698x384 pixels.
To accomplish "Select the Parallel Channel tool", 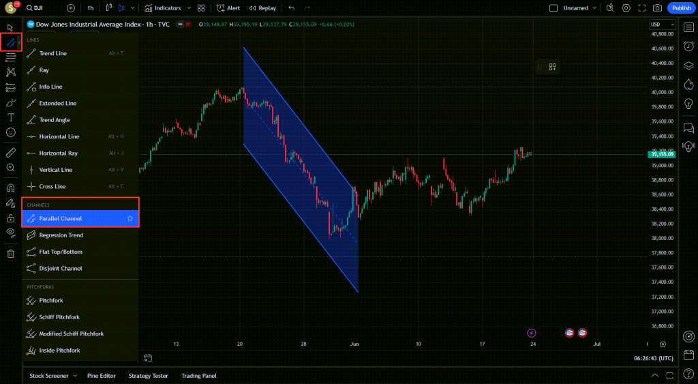I will pos(80,218).
